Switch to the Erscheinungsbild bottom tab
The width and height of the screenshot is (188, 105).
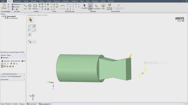[9, 104]
